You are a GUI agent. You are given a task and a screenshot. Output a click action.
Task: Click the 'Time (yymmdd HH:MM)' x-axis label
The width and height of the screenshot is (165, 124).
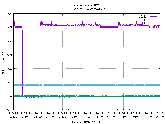coord(86,122)
